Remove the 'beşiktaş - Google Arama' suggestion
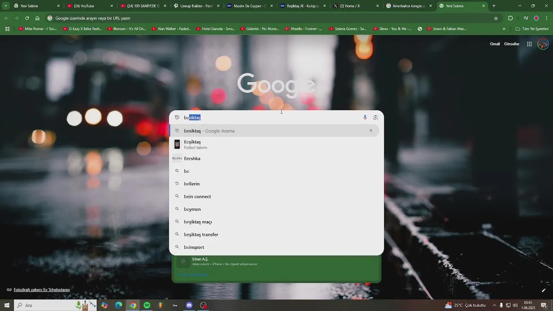This screenshot has height=311, width=553. (371, 130)
